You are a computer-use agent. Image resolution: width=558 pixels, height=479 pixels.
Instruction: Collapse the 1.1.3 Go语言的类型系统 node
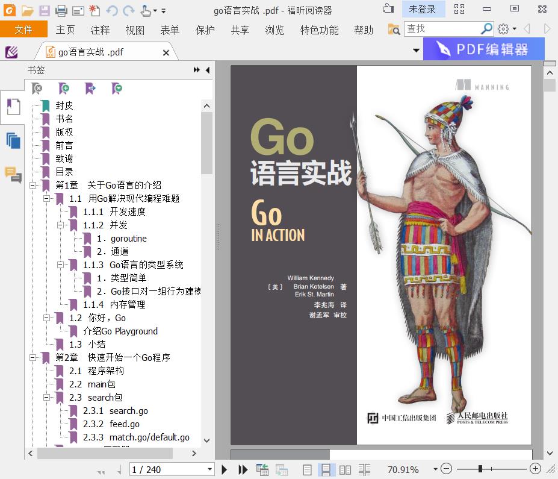[x=60, y=265]
